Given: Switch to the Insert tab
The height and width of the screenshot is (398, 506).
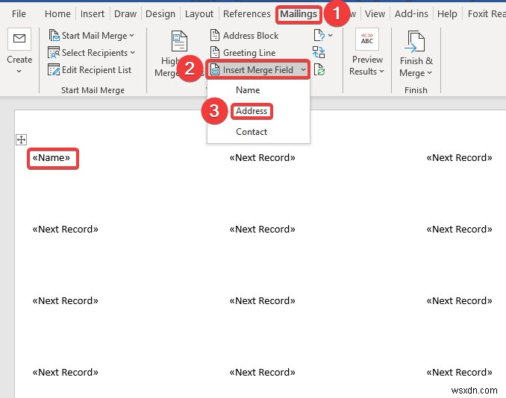Looking at the screenshot, I should pyautogui.click(x=93, y=14).
